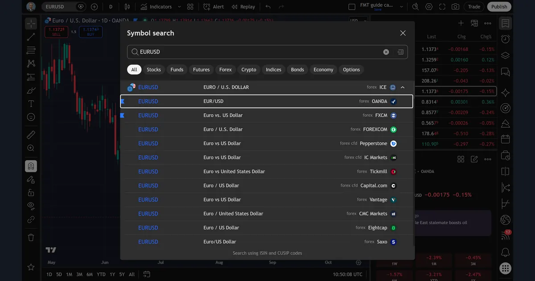Click the Trade button
535x281 pixels.
(x=474, y=7)
